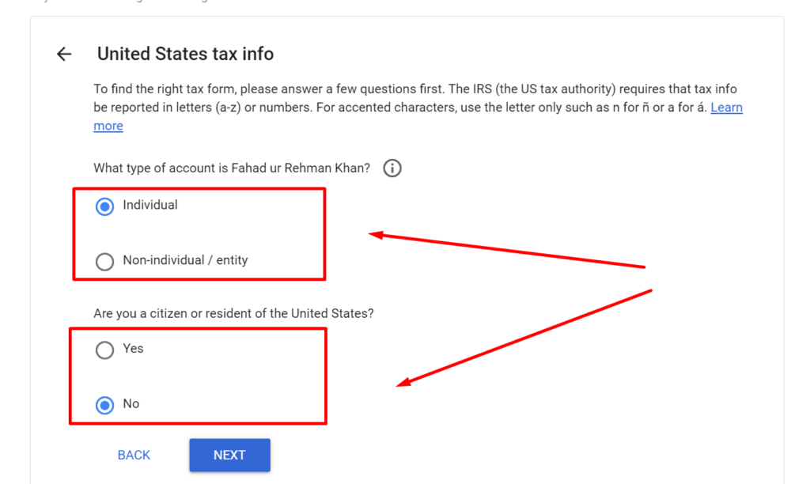810x484 pixels.
Task: Click the back arrow beside the page title
Action: [64, 54]
